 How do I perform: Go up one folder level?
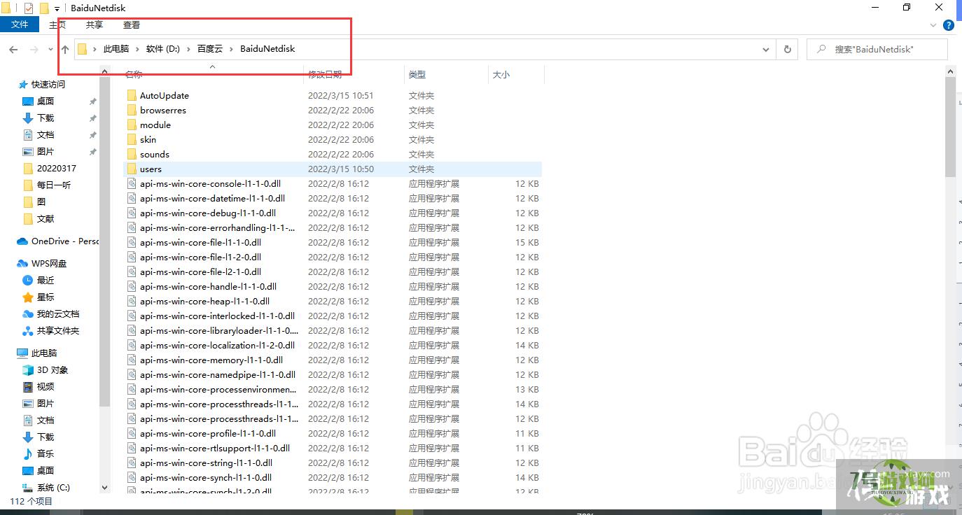coord(65,49)
